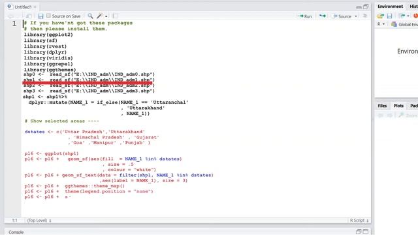The image size is (418, 235).
Task: Click the Global Environment icon
Action: click(x=394, y=24)
